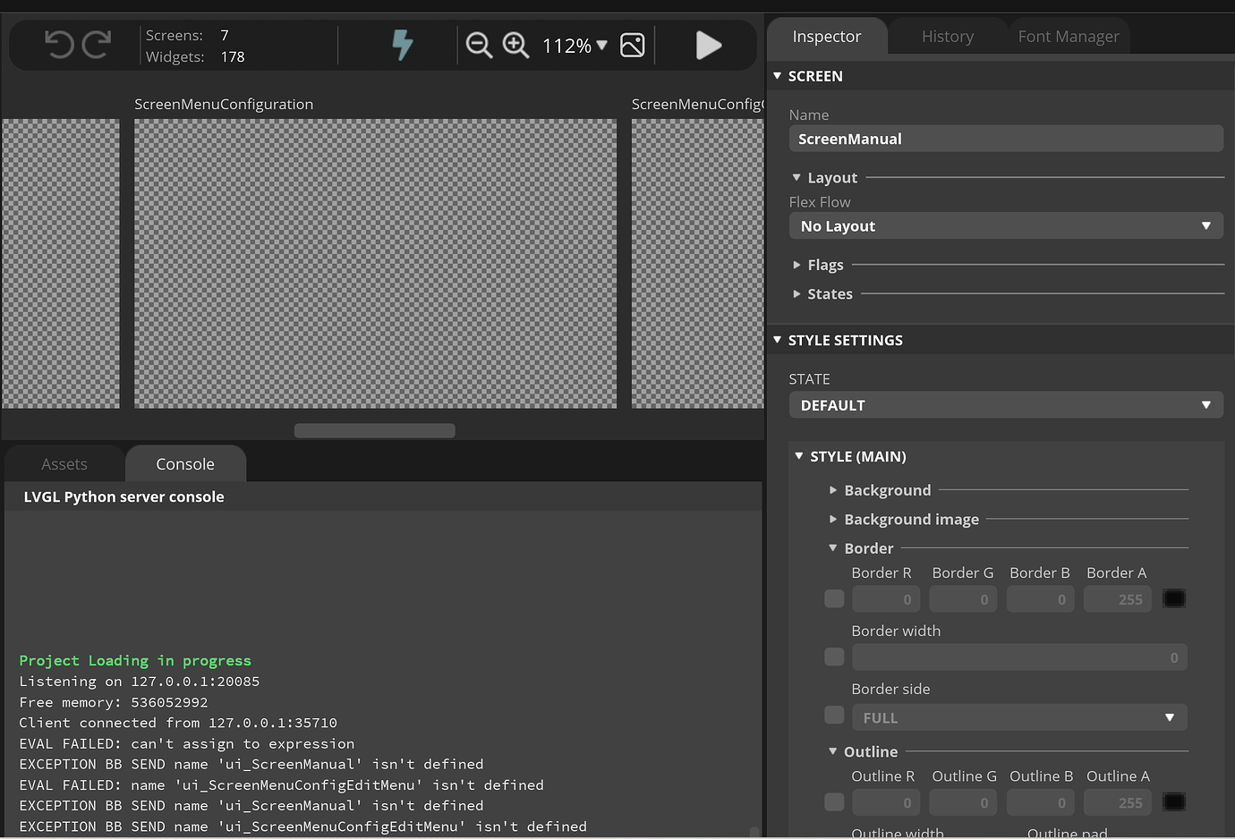The width and height of the screenshot is (1235, 839).
Task: Expand the Flags section in the Inspector
Action: click(x=797, y=265)
